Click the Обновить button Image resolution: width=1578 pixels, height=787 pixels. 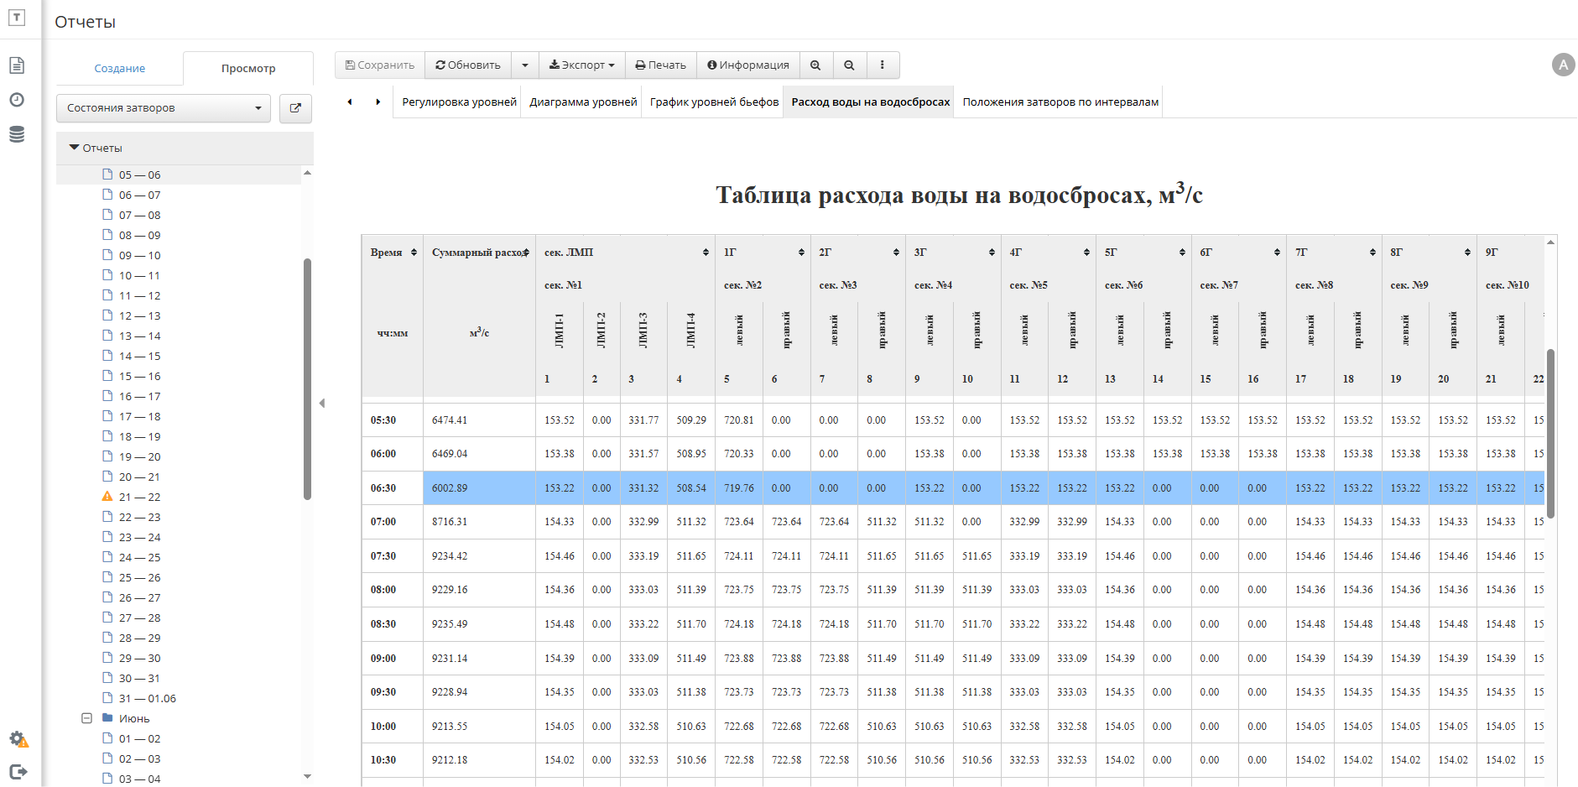pyautogui.click(x=468, y=65)
